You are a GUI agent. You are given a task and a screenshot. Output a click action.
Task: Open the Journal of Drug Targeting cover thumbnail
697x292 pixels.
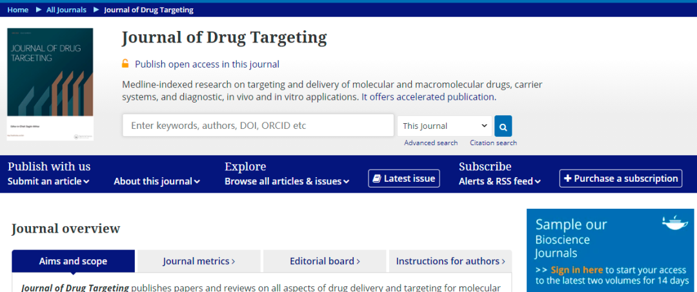[50, 84]
